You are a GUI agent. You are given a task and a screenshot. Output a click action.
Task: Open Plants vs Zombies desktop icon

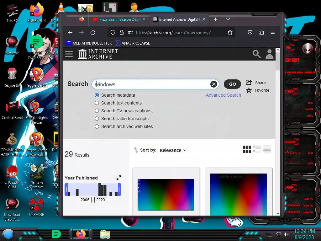click(36, 177)
